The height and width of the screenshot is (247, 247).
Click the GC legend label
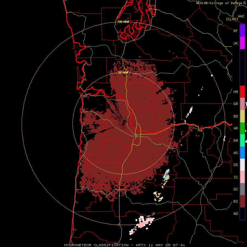click(x=235, y=189)
